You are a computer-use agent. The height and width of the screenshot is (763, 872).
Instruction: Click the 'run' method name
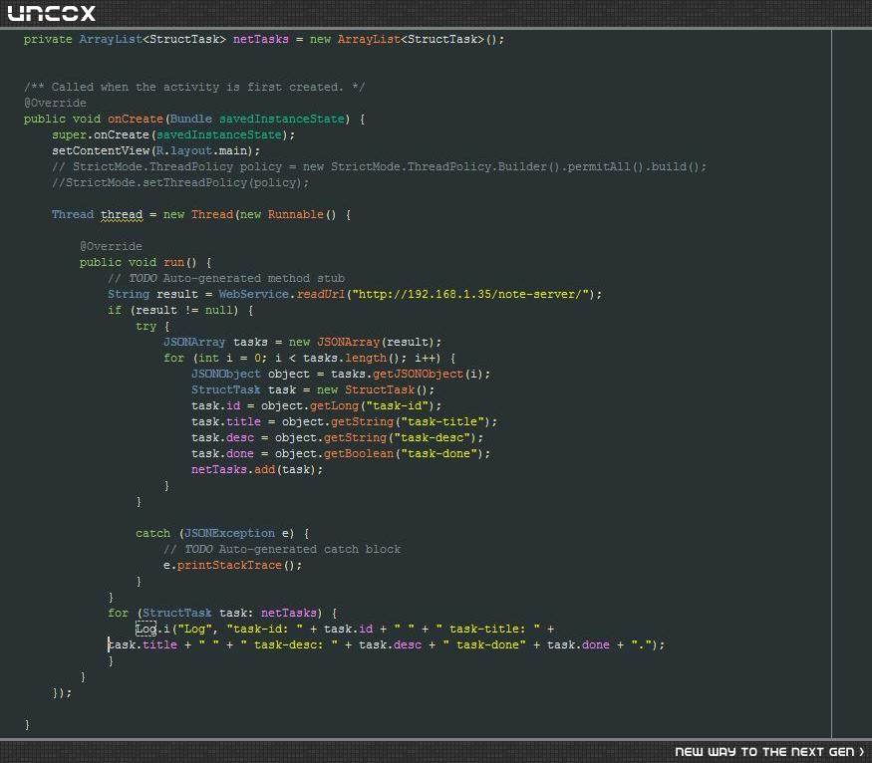coord(173,262)
